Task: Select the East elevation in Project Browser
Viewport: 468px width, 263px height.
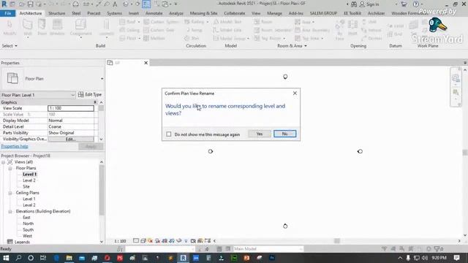Action: point(26,218)
